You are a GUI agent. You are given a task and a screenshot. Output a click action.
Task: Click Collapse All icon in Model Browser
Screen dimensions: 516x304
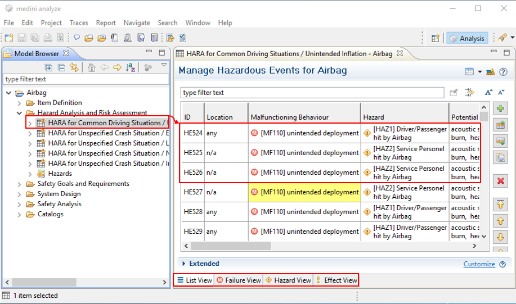[61, 67]
